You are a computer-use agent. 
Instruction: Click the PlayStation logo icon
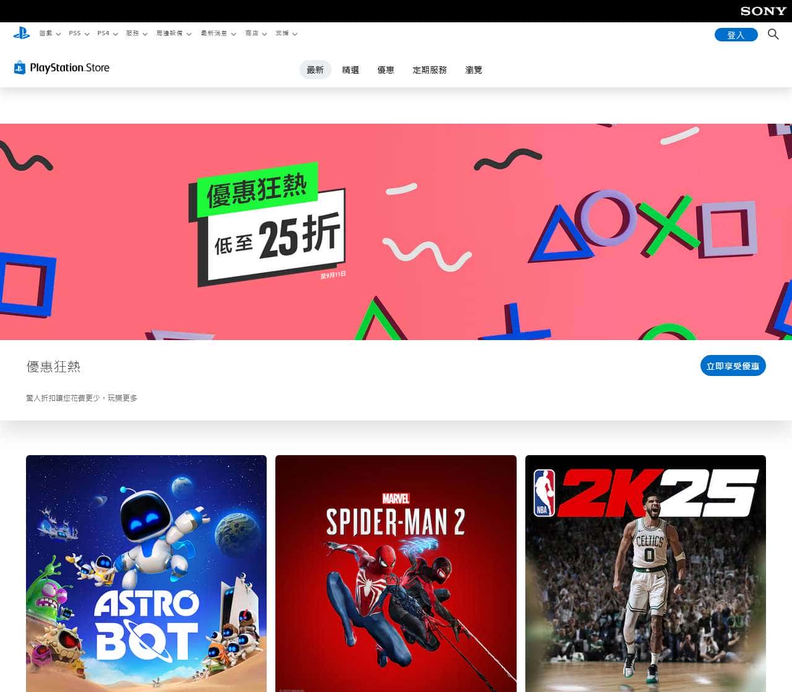22,33
